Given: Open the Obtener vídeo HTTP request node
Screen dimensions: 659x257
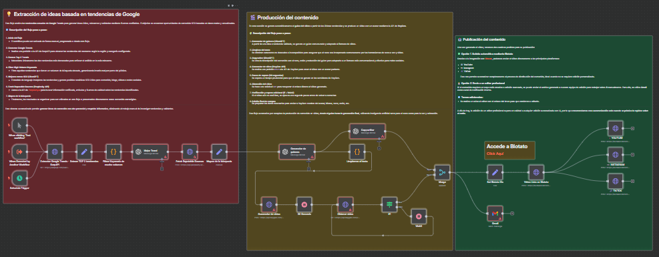Looking at the screenshot, I should click(x=345, y=204).
